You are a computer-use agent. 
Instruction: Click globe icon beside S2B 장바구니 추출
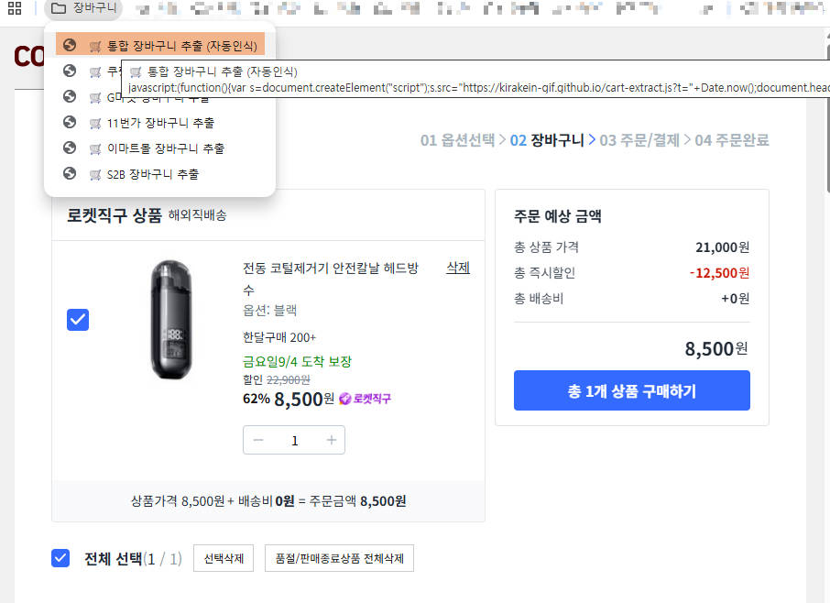pos(70,173)
